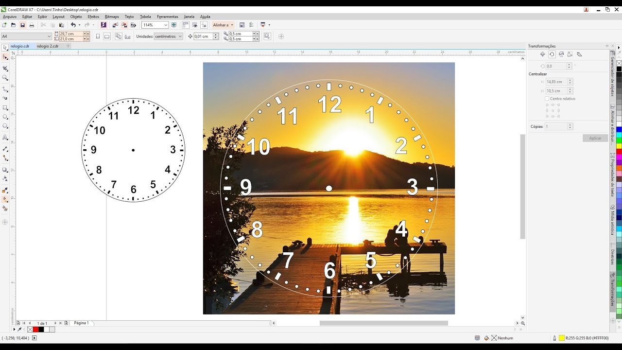The height and width of the screenshot is (350, 622).
Task: Open the Efeitos menu
Action: [93, 17]
